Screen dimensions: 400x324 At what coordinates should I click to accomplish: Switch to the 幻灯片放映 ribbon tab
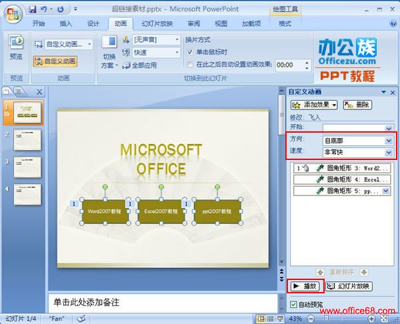click(x=157, y=24)
